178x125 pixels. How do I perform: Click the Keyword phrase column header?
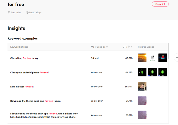pyautogui.click(x=19, y=47)
